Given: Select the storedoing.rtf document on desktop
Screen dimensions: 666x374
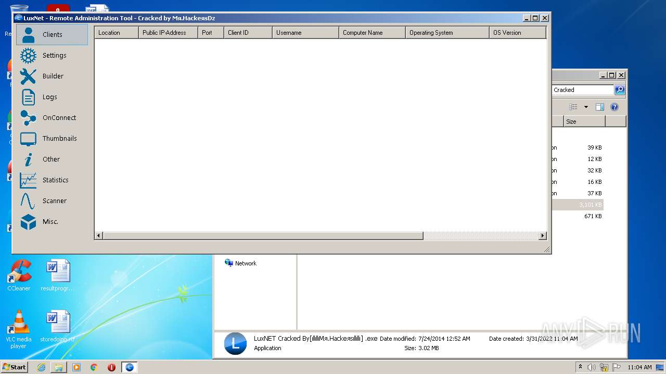Looking at the screenshot, I should point(57,327).
